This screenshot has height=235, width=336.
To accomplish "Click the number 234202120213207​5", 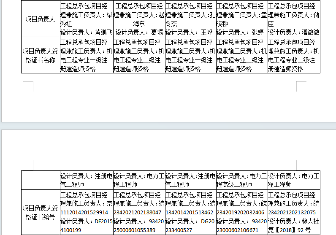I will 292,213.
